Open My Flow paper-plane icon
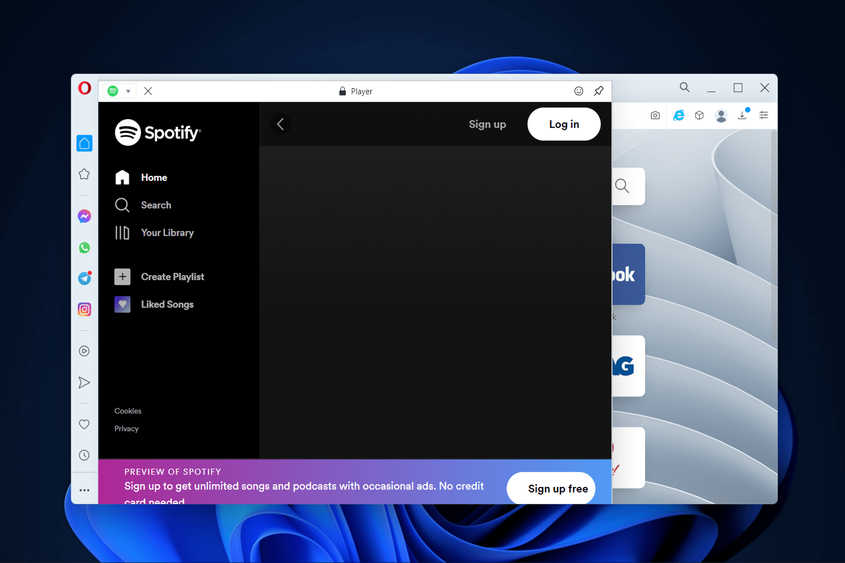Image resolution: width=845 pixels, height=563 pixels. point(84,382)
